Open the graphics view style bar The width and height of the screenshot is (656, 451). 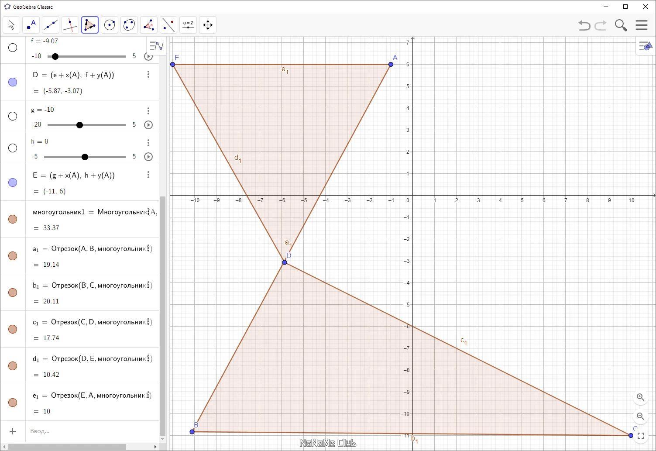click(645, 46)
